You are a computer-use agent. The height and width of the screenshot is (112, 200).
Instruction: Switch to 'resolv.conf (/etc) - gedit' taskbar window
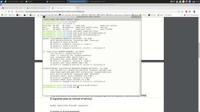tap(14, 2)
